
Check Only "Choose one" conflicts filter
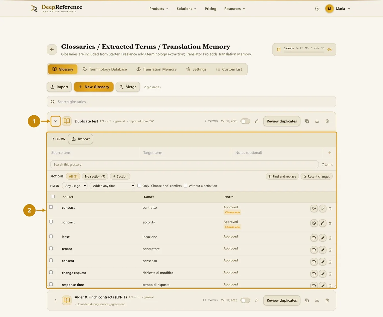[x=139, y=186]
